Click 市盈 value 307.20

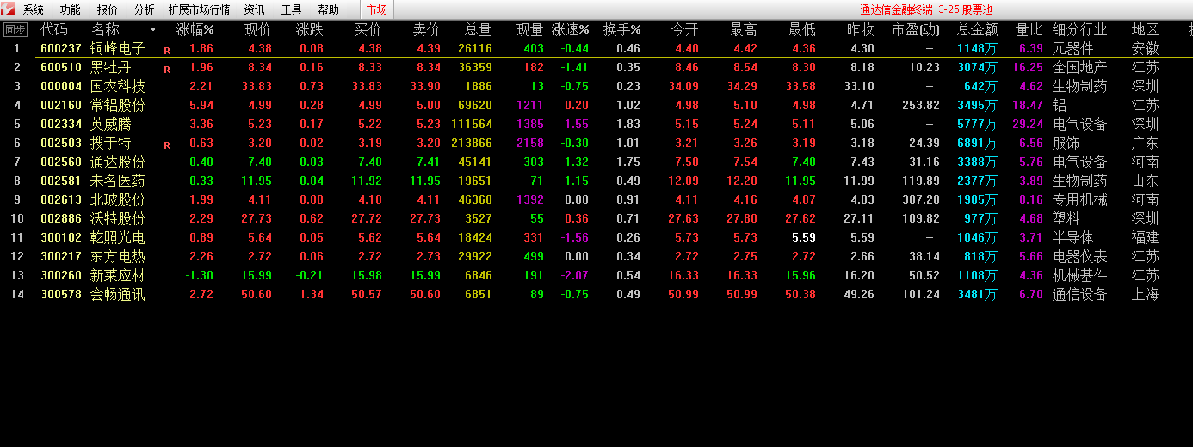pyautogui.click(x=921, y=199)
